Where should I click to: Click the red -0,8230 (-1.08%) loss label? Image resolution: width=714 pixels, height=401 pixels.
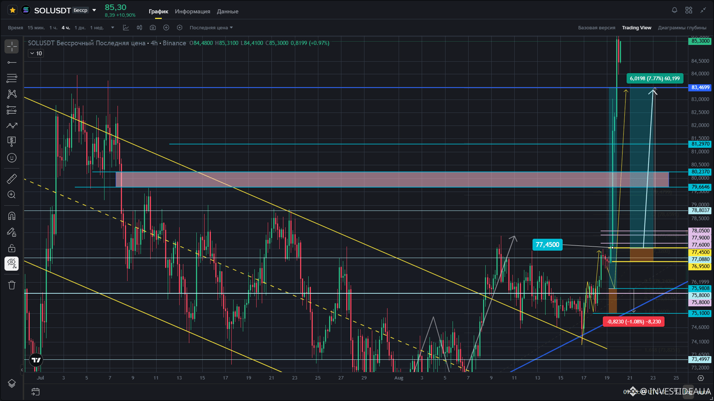(634, 322)
